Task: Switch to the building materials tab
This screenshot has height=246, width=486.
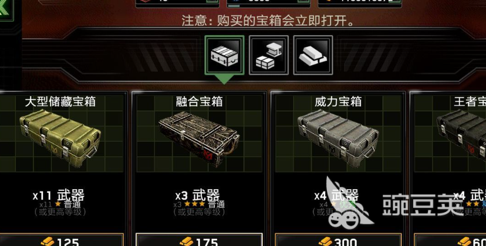Action: tap(269, 55)
